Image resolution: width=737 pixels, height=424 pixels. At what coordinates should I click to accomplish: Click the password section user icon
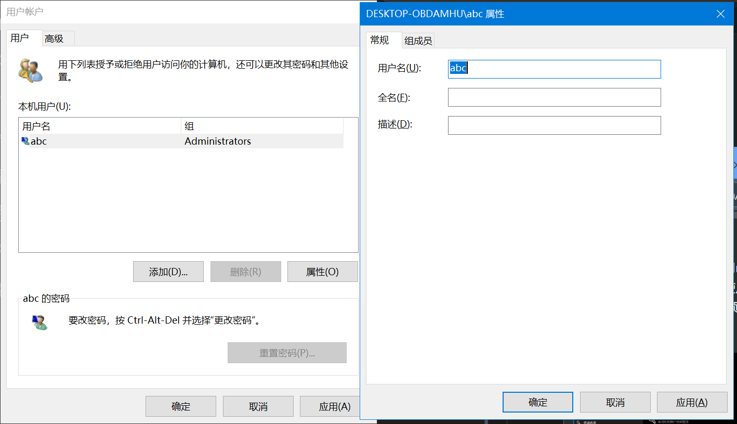point(39,322)
